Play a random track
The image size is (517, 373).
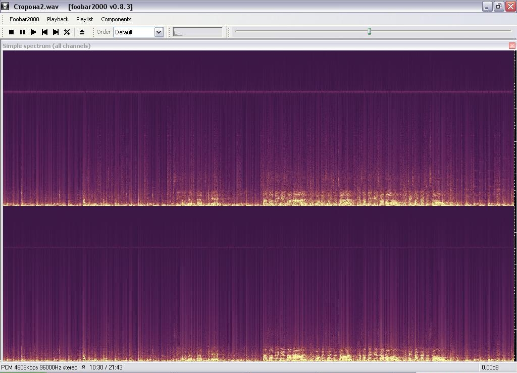point(67,32)
